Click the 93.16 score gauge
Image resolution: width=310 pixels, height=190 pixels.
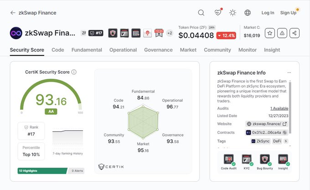click(51, 94)
